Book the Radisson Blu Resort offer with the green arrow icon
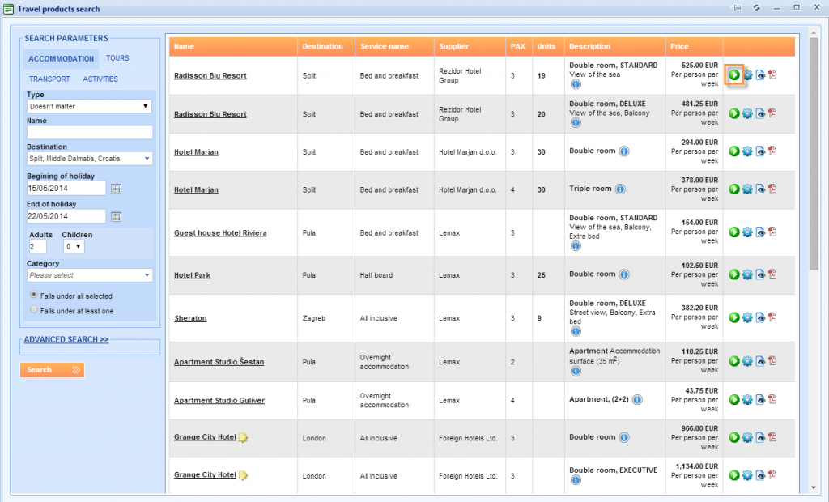This screenshot has width=829, height=502. (x=733, y=74)
